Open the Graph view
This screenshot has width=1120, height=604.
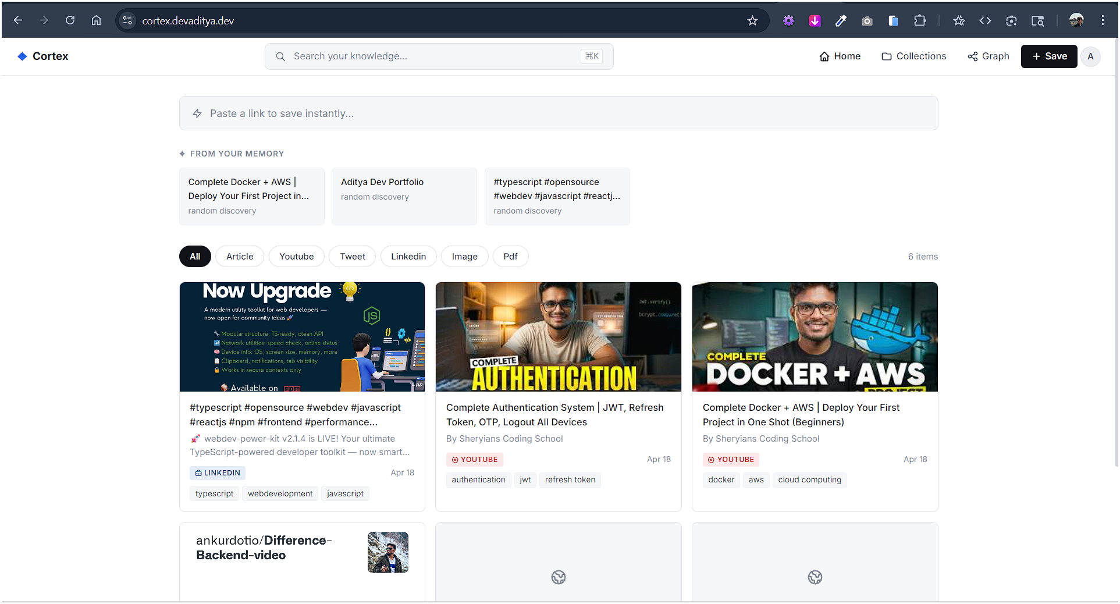coord(988,56)
